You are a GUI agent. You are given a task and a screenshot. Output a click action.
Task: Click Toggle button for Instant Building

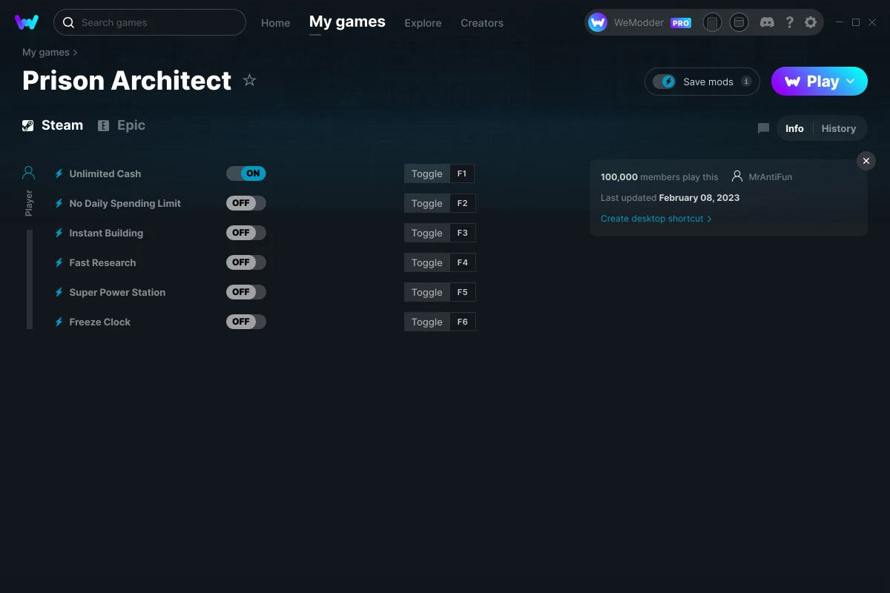(x=426, y=233)
